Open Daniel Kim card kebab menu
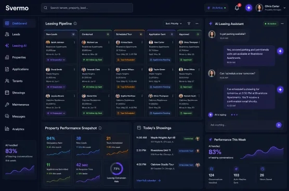 coord(109,96)
